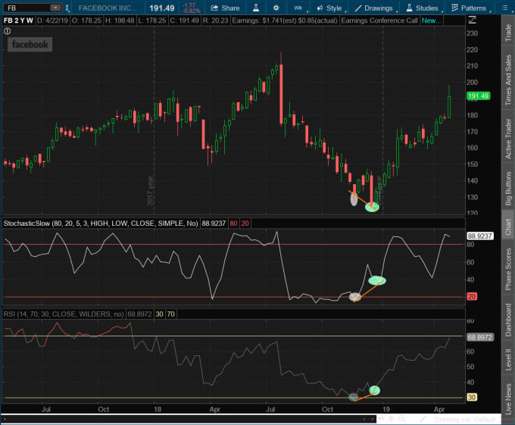This screenshot has width=515, height=425.
Task: Click the 68.8972 bubble on RSI axis
Action: 480,337
